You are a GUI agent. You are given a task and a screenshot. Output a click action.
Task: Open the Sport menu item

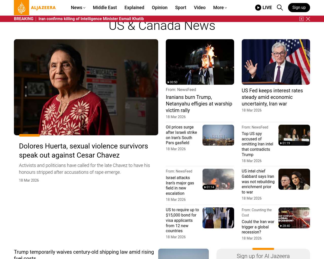pos(181,8)
